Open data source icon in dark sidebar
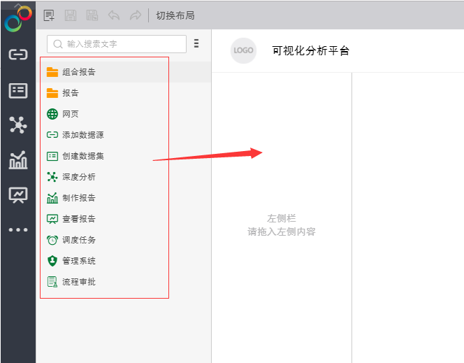Viewport: 464px width, 363px height. [17, 55]
